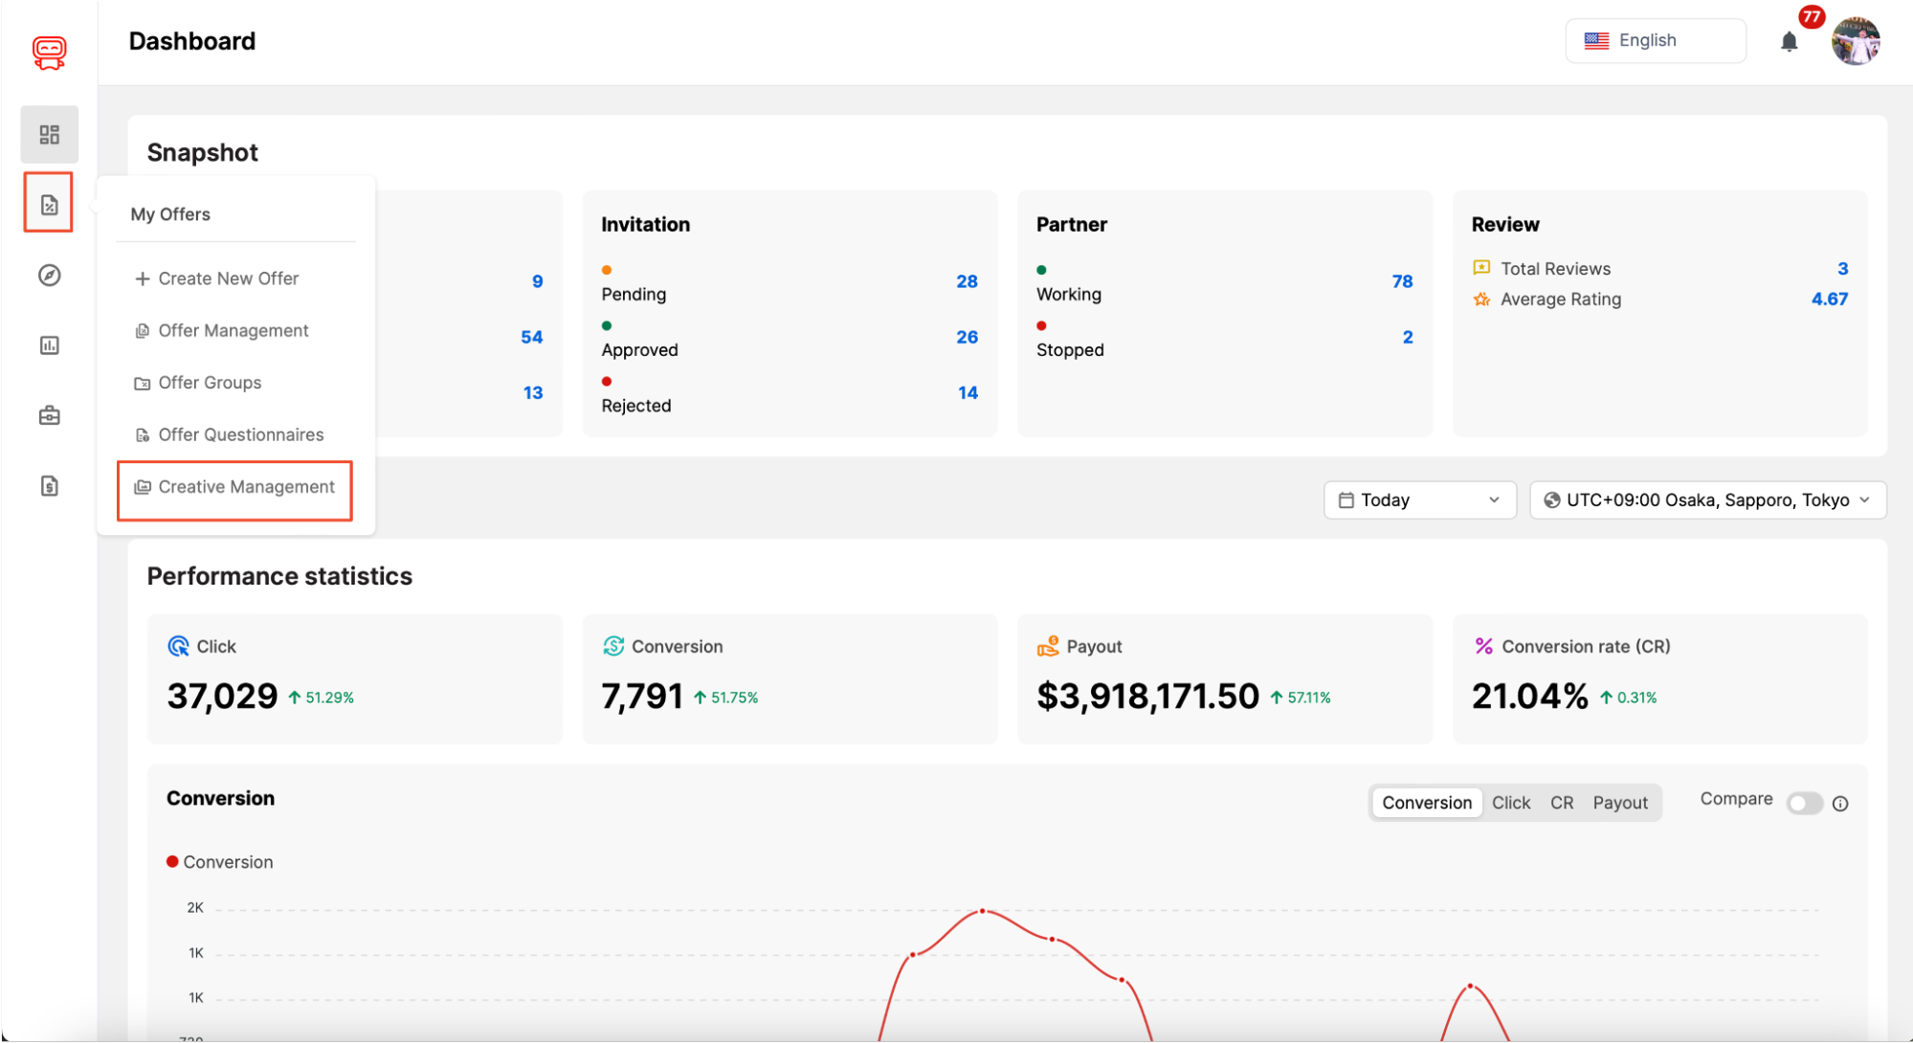Screen dimensions: 1913x1043
Task: Open the bar chart reports icon
Action: click(x=49, y=344)
